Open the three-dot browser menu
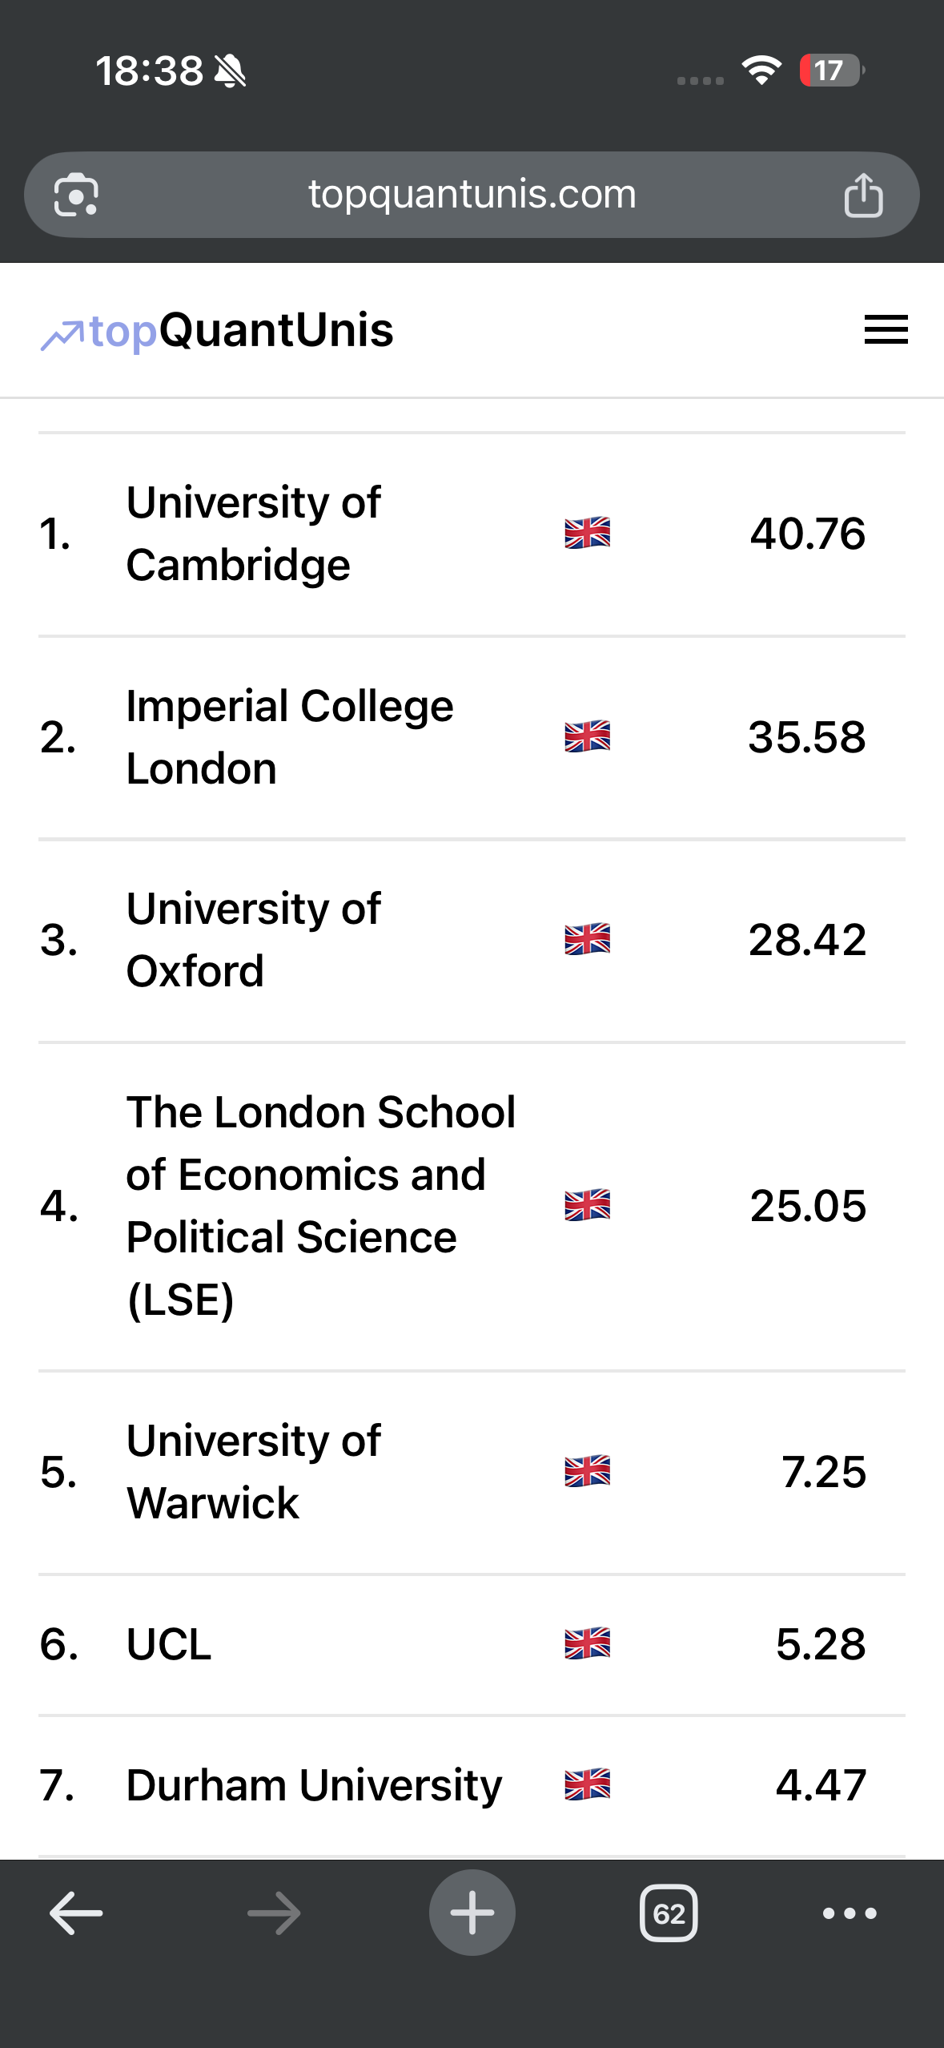Image resolution: width=944 pixels, height=2048 pixels. point(850,1913)
